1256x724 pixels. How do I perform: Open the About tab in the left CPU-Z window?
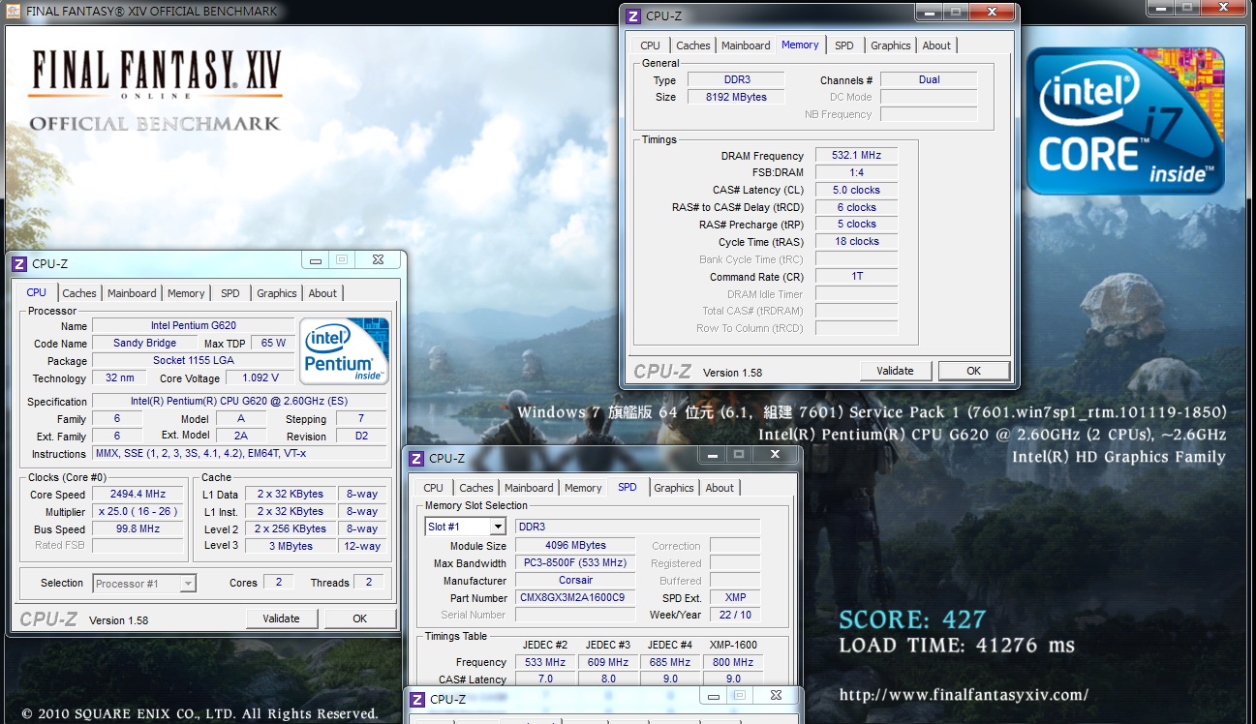click(x=322, y=293)
